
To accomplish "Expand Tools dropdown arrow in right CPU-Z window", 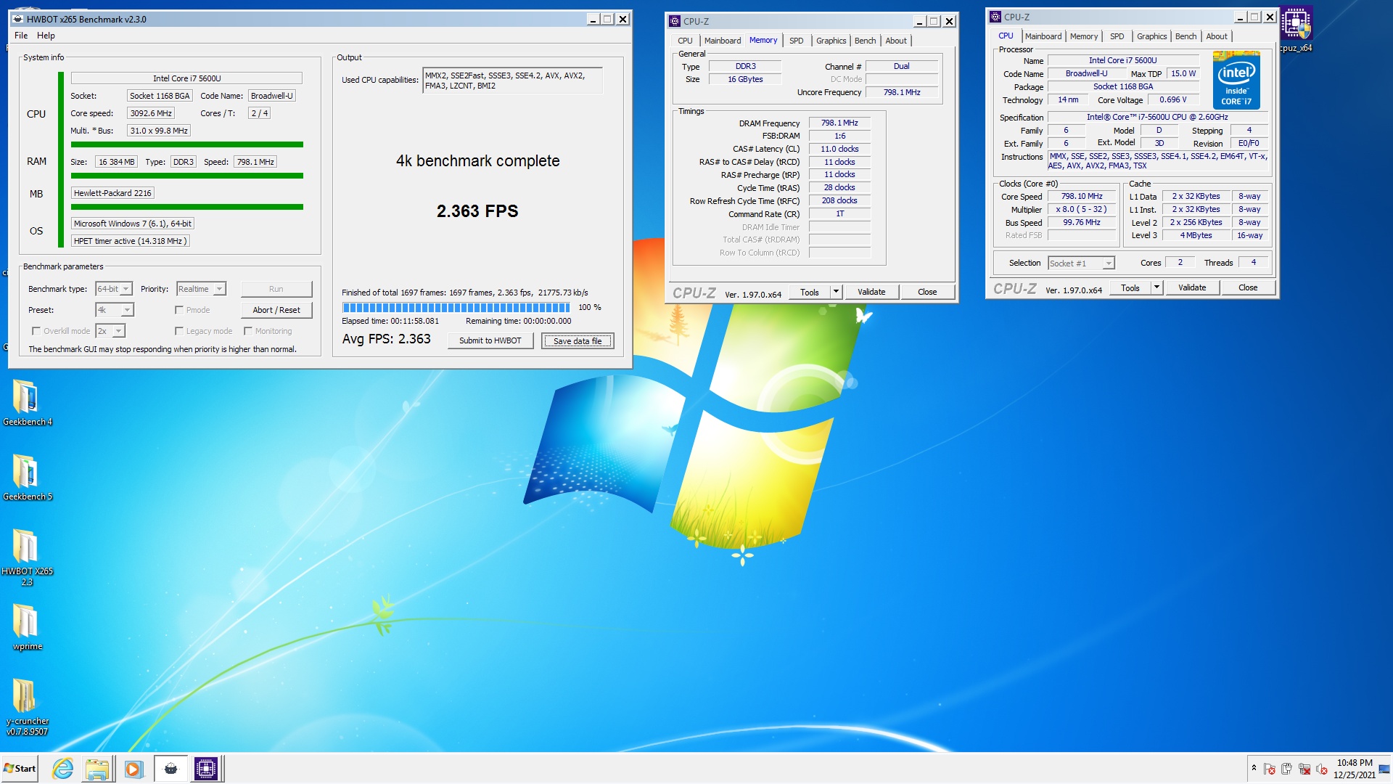I will [x=1156, y=287].
